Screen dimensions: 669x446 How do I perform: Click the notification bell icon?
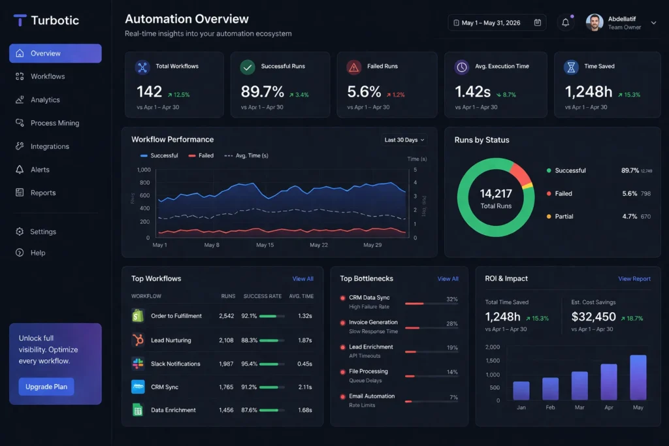[565, 23]
